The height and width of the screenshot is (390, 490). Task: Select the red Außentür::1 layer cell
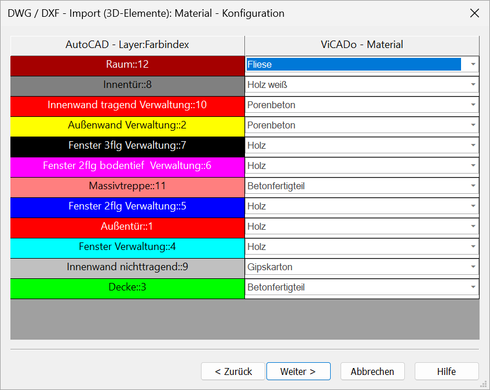(x=127, y=228)
